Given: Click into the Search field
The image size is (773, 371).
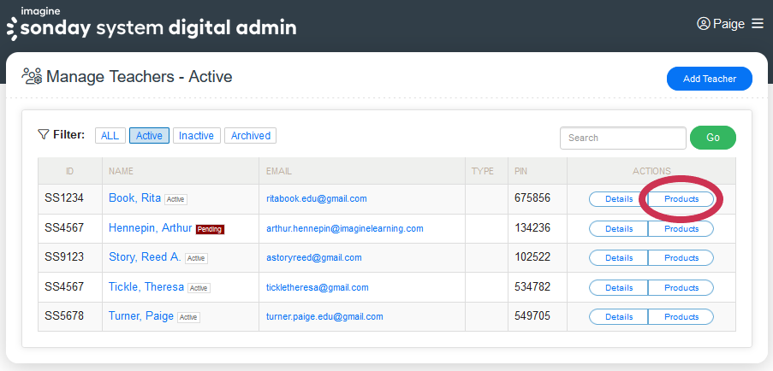Looking at the screenshot, I should (x=622, y=138).
